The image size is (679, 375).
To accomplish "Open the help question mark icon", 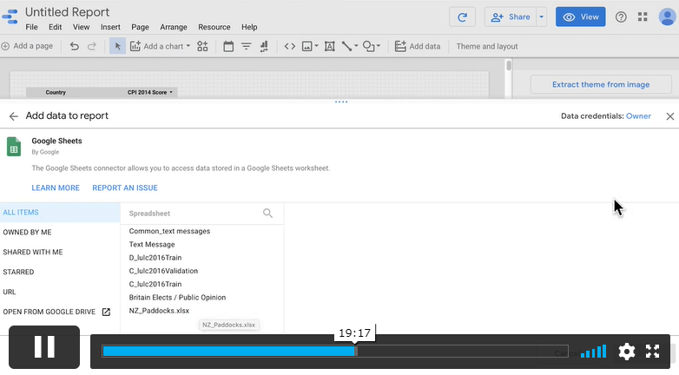I will click(x=621, y=16).
